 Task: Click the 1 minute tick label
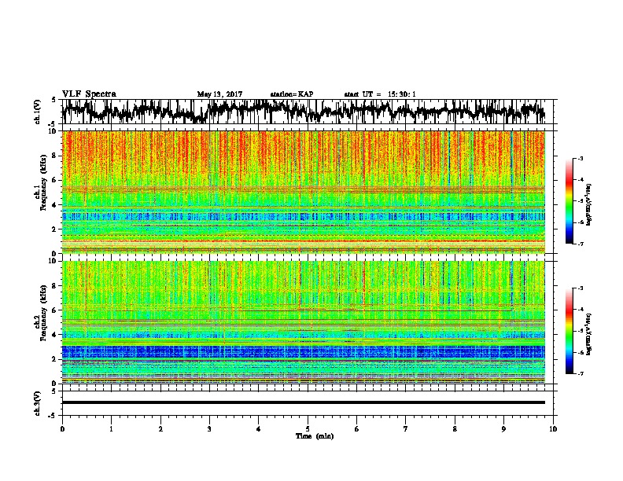(x=111, y=429)
